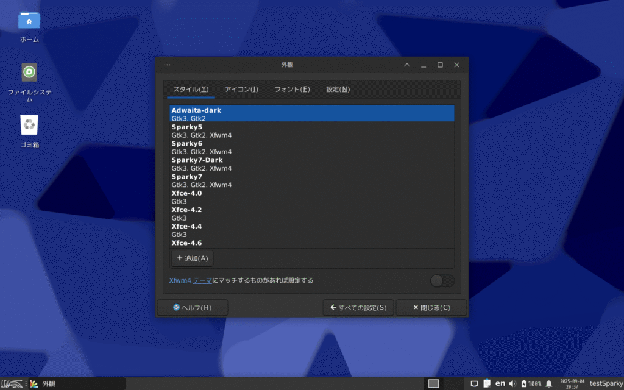Image resolution: width=624 pixels, height=390 pixels.
Task: Open the 設定(N) tab
Action: tap(338, 89)
